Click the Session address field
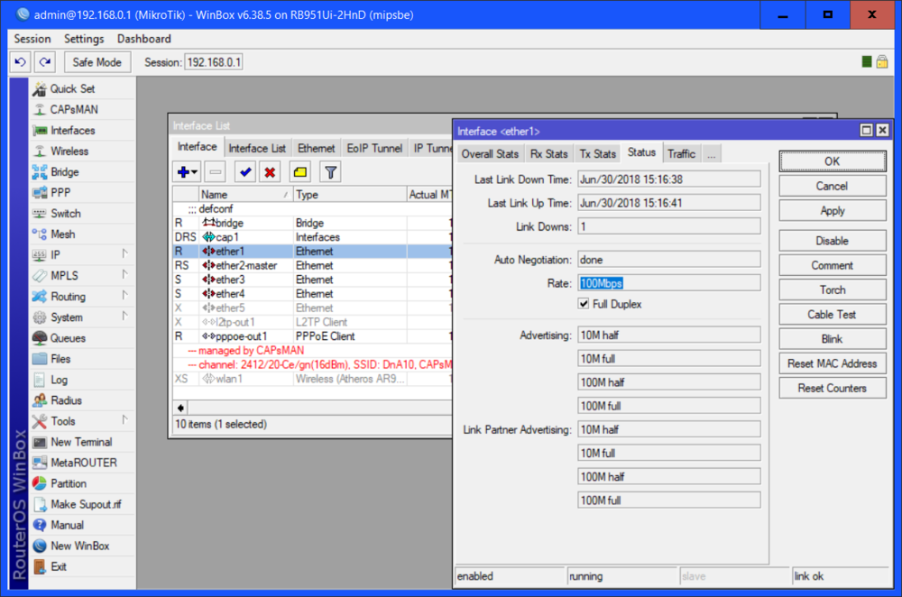Image resolution: width=902 pixels, height=597 pixels. (214, 62)
